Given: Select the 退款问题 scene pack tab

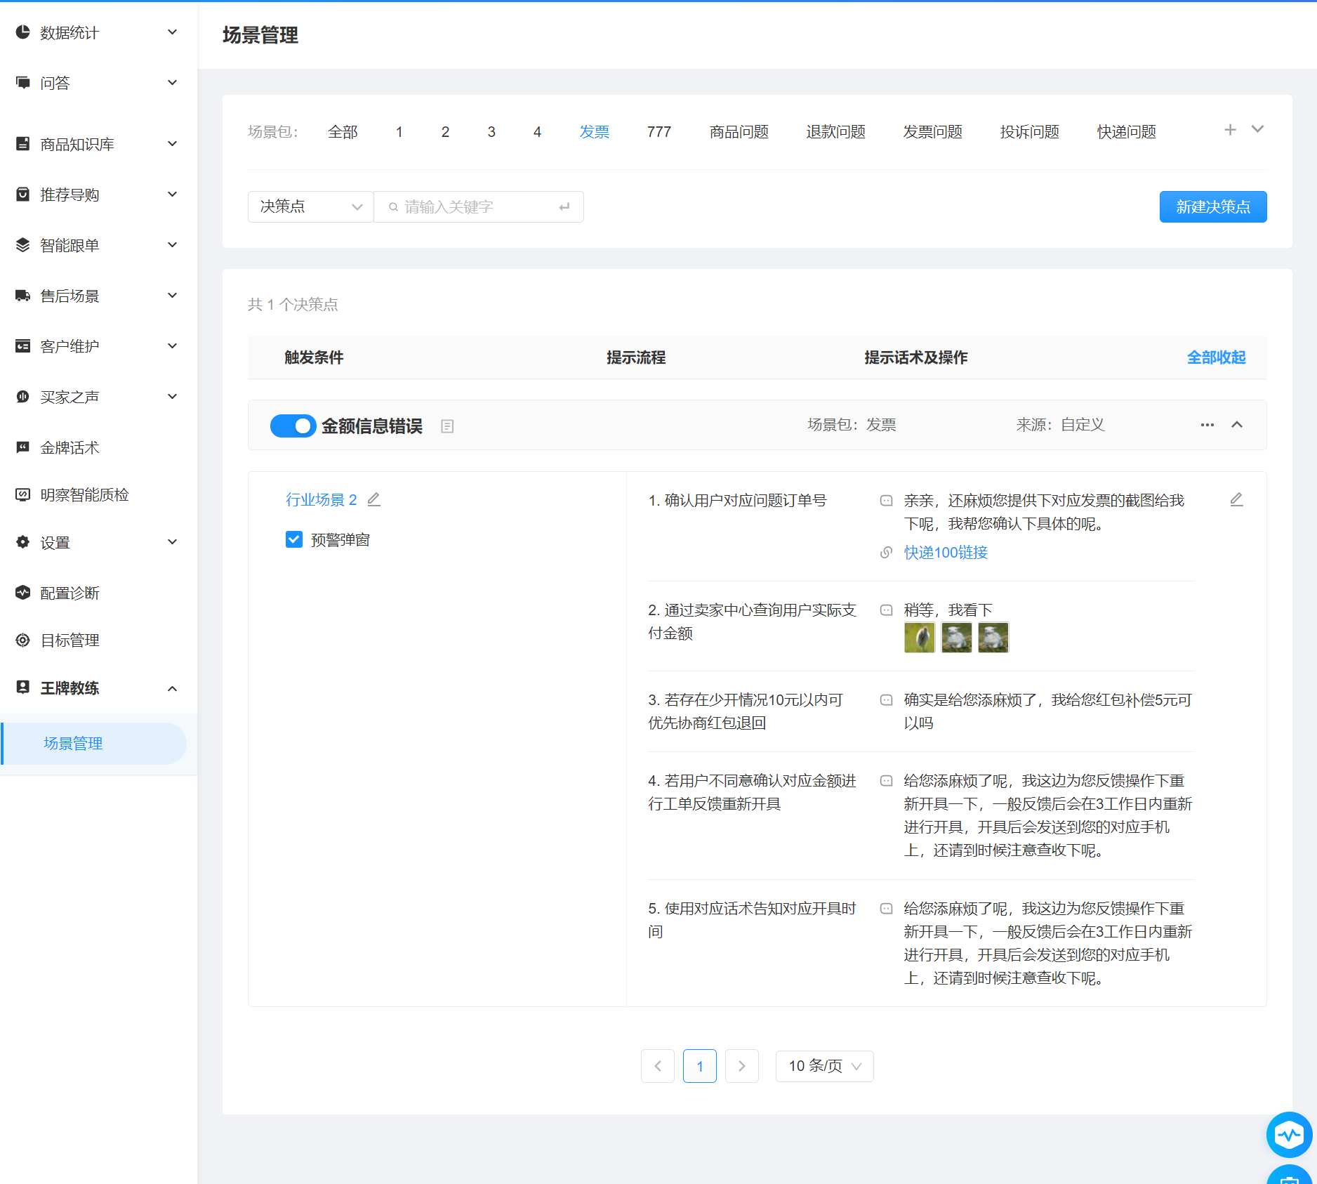Looking at the screenshot, I should 835,132.
